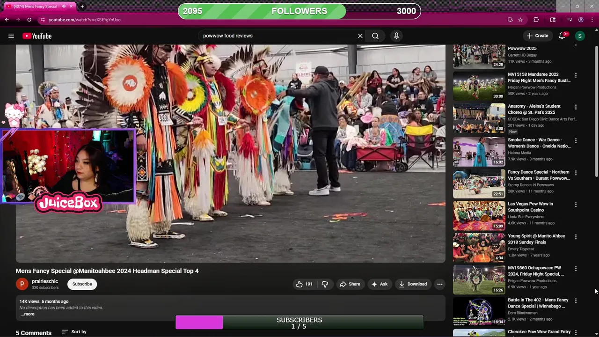Share the video
Image resolution: width=599 pixels, height=337 pixels.
pyautogui.click(x=350, y=284)
